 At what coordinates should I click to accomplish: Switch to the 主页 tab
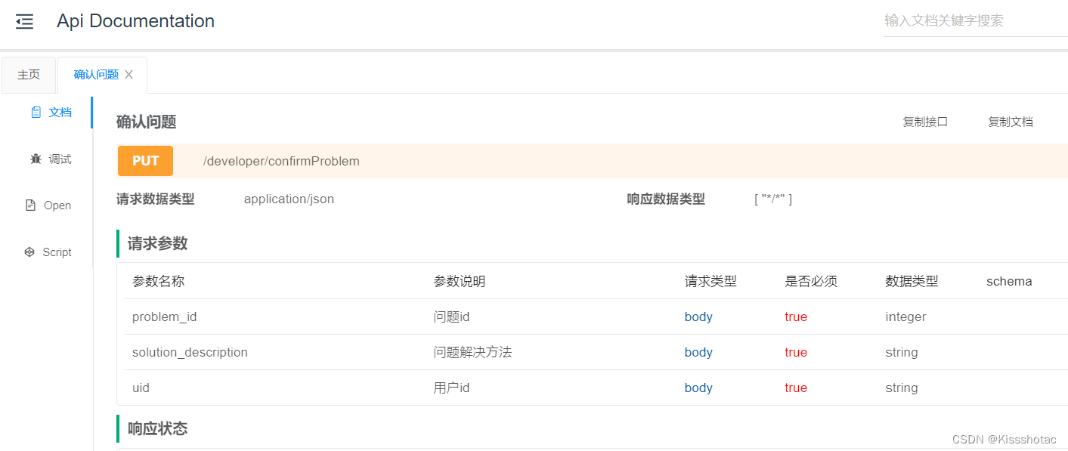click(29, 74)
